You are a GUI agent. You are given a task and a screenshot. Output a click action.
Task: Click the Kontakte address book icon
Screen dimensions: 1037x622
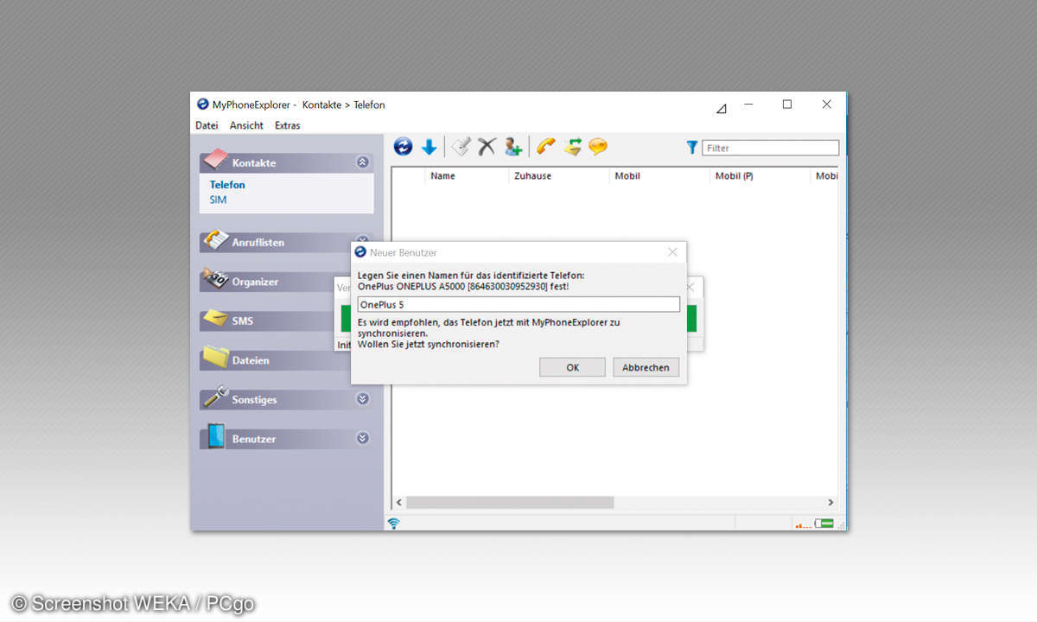pos(216,161)
